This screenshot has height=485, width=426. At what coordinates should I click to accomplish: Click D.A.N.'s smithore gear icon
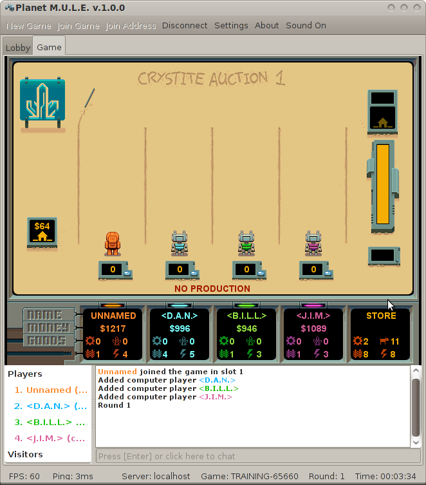click(x=157, y=341)
